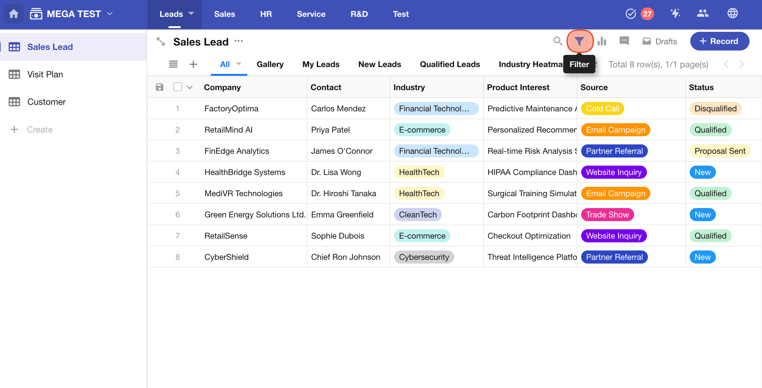The image size is (762, 388).
Task: Open the users contacts icon
Action: click(702, 14)
